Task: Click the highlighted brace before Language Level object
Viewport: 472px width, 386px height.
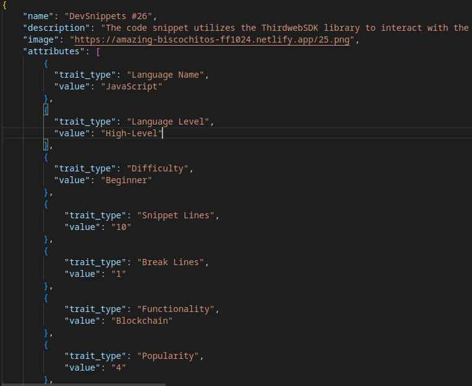Action: [46, 110]
